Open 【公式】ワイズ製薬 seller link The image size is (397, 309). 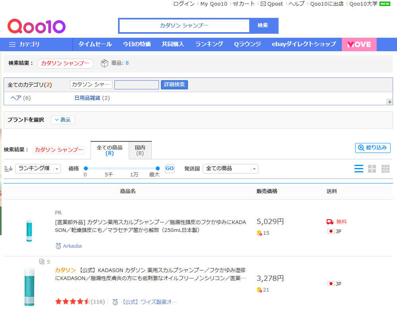pyautogui.click(x=149, y=302)
